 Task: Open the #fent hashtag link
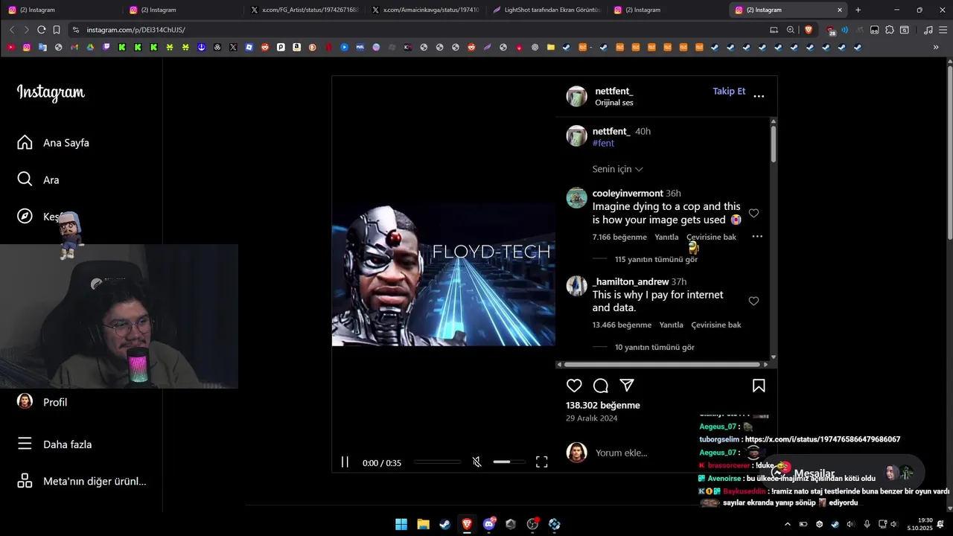(x=603, y=143)
